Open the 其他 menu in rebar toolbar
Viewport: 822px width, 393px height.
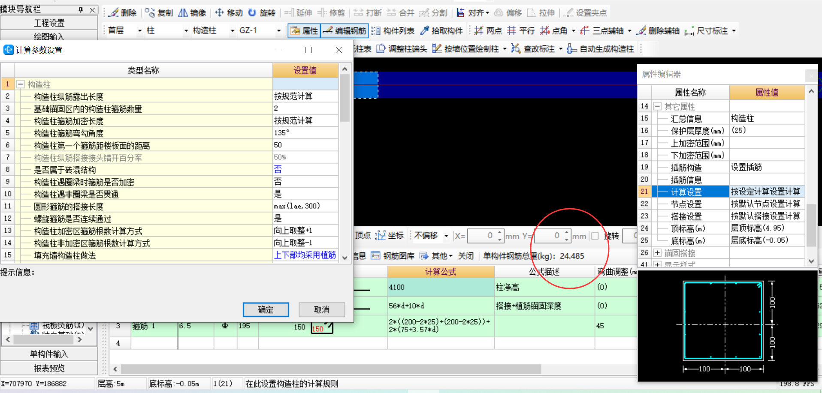pyautogui.click(x=436, y=256)
